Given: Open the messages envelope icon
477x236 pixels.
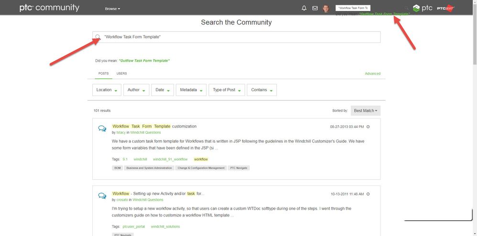Looking at the screenshot, I should click(x=315, y=9).
